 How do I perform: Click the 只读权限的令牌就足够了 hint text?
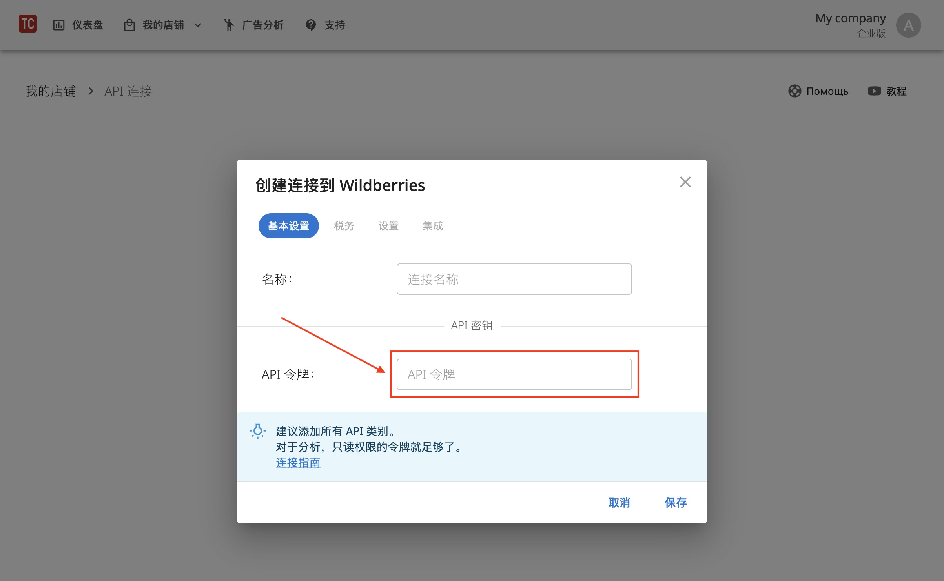[x=396, y=447]
